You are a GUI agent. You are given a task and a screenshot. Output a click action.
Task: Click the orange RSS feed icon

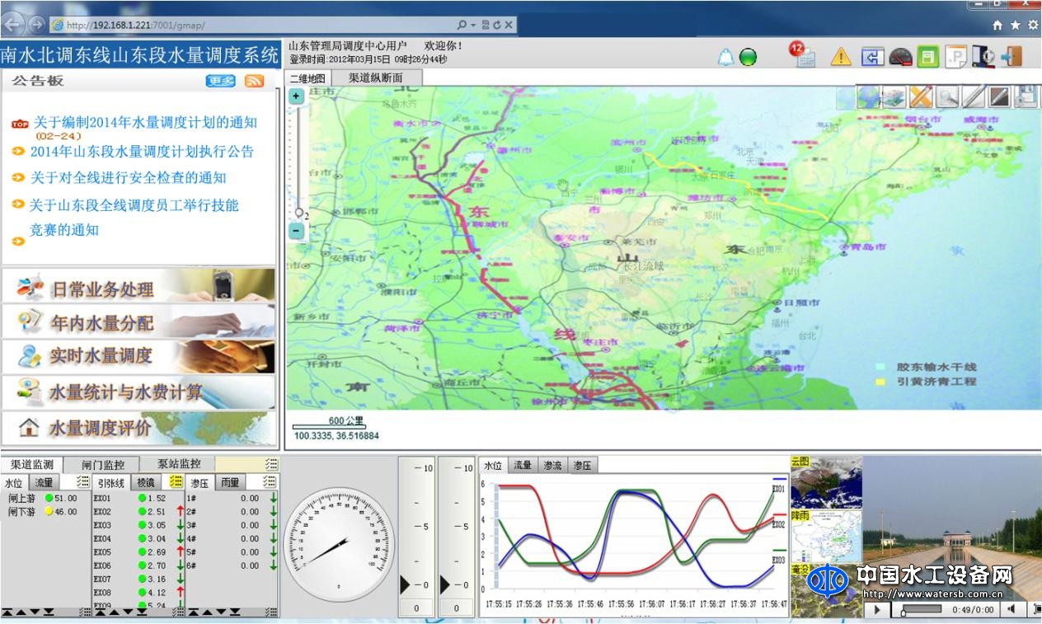[254, 81]
